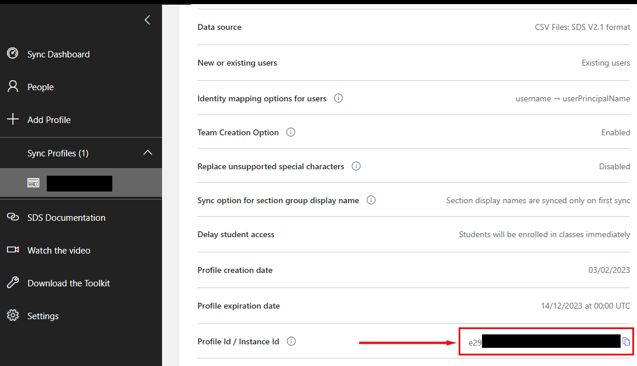The image size is (637, 366).
Task: Show info for Identity mapping options
Action: (x=338, y=98)
